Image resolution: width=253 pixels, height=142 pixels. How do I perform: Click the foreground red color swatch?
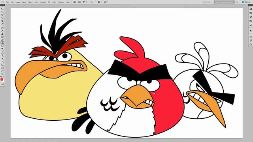click(2, 79)
